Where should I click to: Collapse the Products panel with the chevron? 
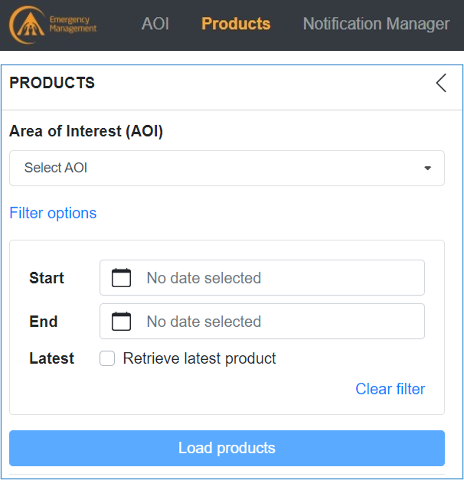[x=441, y=83]
